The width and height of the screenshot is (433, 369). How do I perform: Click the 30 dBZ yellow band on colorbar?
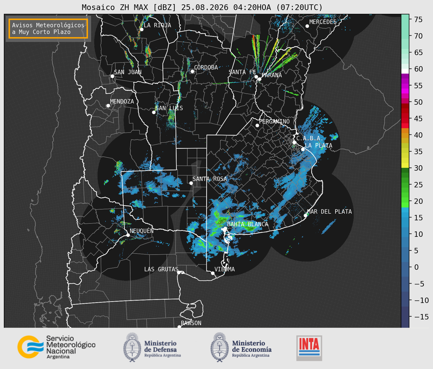coord(405,166)
